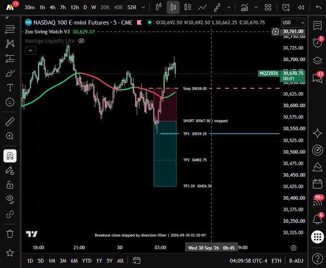This screenshot has height=268, width=326.
Task: Set date range to 1D
Action: 30,261
